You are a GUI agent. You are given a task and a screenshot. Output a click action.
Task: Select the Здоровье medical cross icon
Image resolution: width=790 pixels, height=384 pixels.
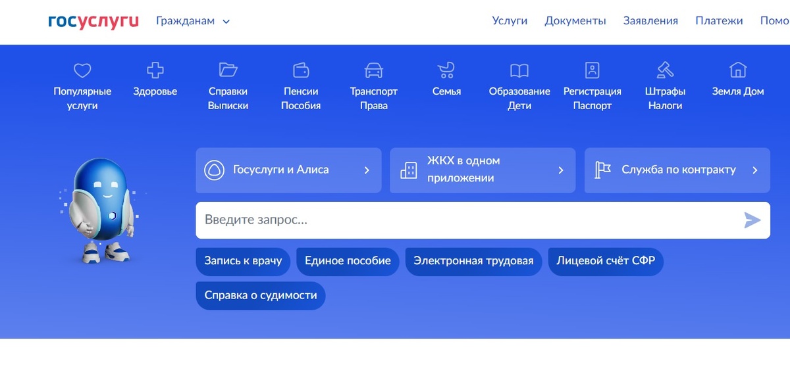(x=155, y=70)
